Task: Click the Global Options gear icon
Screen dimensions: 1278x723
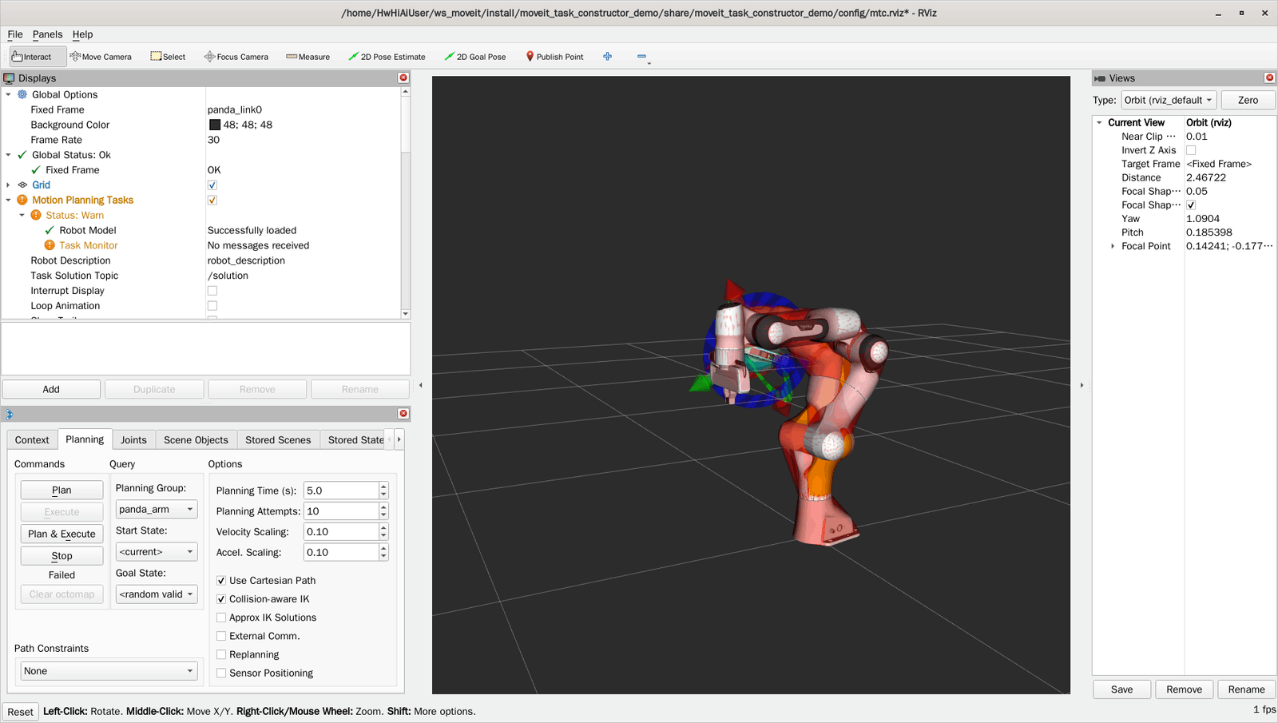Action: click(22, 94)
